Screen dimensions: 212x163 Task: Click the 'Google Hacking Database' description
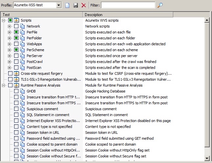click(x=105, y=91)
